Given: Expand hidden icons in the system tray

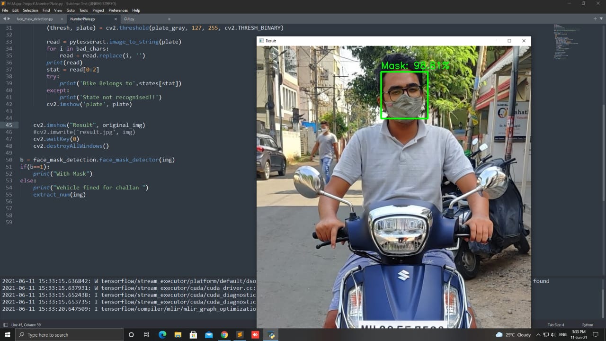Looking at the screenshot, I should pyautogui.click(x=538, y=335).
